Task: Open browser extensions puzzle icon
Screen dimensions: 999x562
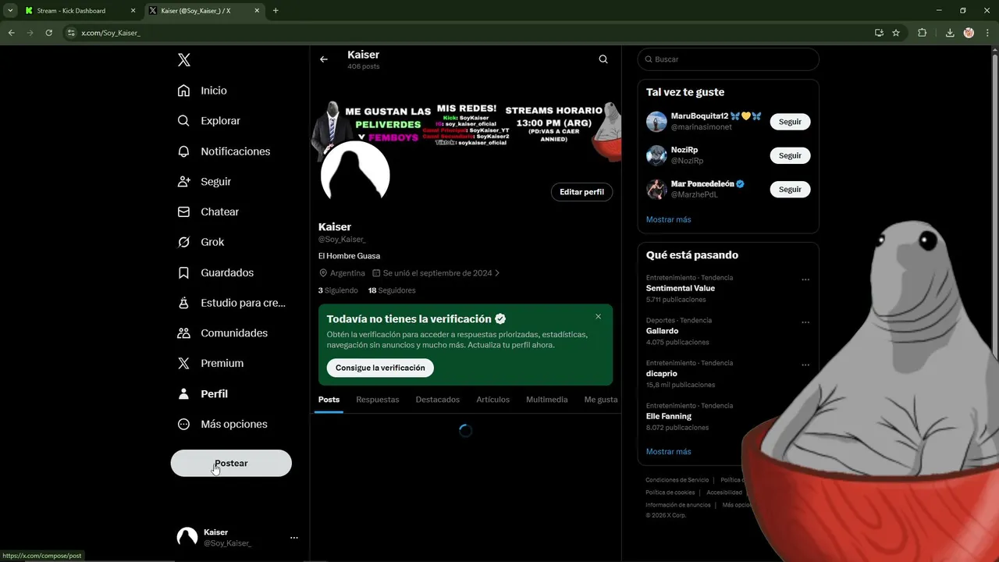Action: click(922, 33)
